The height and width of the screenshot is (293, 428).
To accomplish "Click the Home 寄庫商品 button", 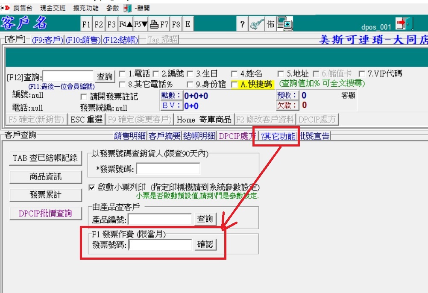I will click(x=204, y=120).
